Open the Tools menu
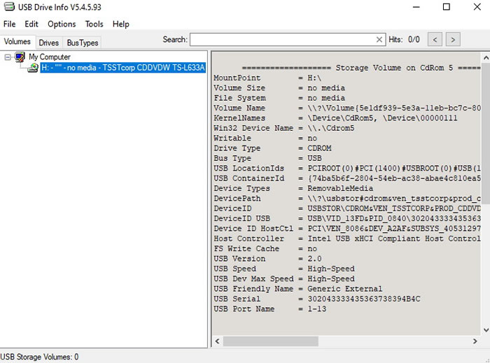Image resolution: width=490 pixels, height=363 pixels. click(94, 24)
